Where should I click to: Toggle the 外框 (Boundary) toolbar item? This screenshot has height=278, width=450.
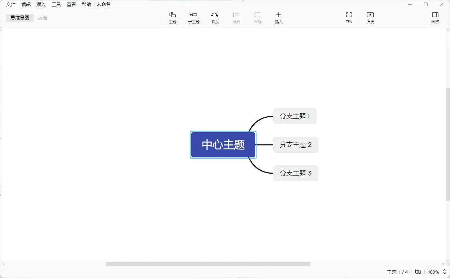257,17
